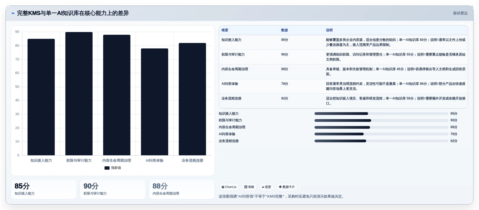Open the 85分 知识接入能力 data card
The image size is (479, 210).
(44, 189)
